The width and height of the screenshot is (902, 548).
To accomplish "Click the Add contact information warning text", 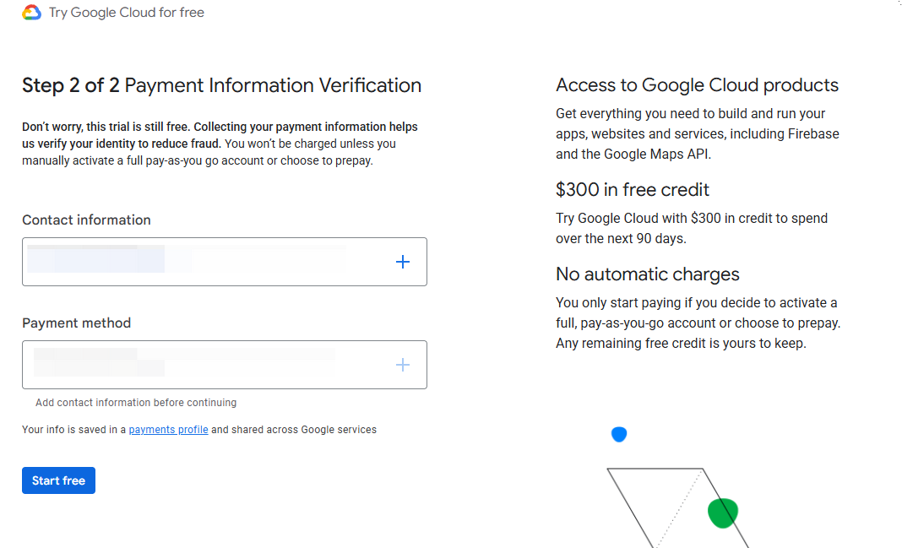I will [x=134, y=402].
